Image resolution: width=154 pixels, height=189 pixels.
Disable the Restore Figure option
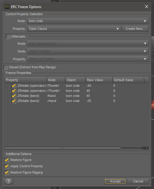(7, 160)
